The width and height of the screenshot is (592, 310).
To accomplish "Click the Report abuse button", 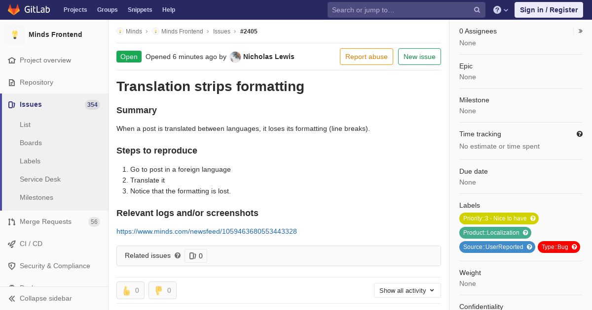I will point(367,57).
